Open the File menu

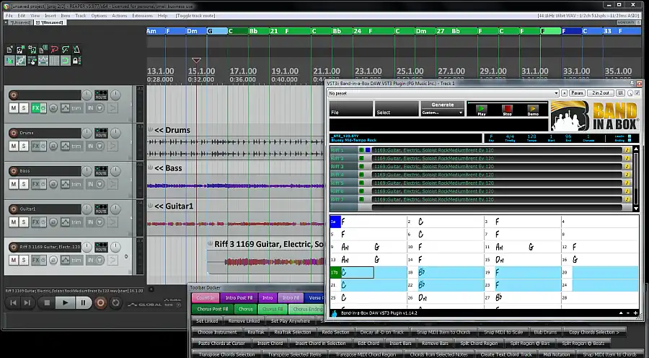pos(9,16)
